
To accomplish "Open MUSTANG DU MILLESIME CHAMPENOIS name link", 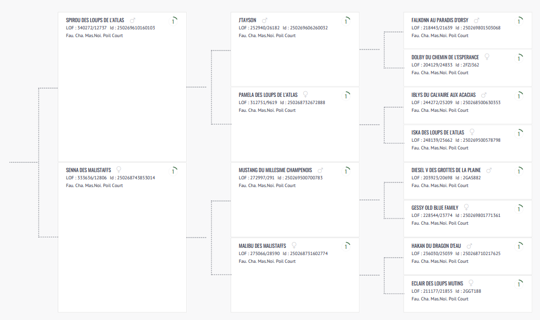I will coord(275,170).
